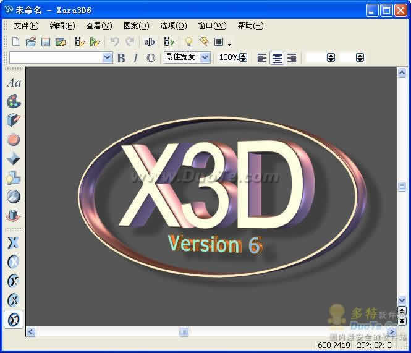Align the text to the left
Screen dimensions: 411x353
click(x=262, y=57)
